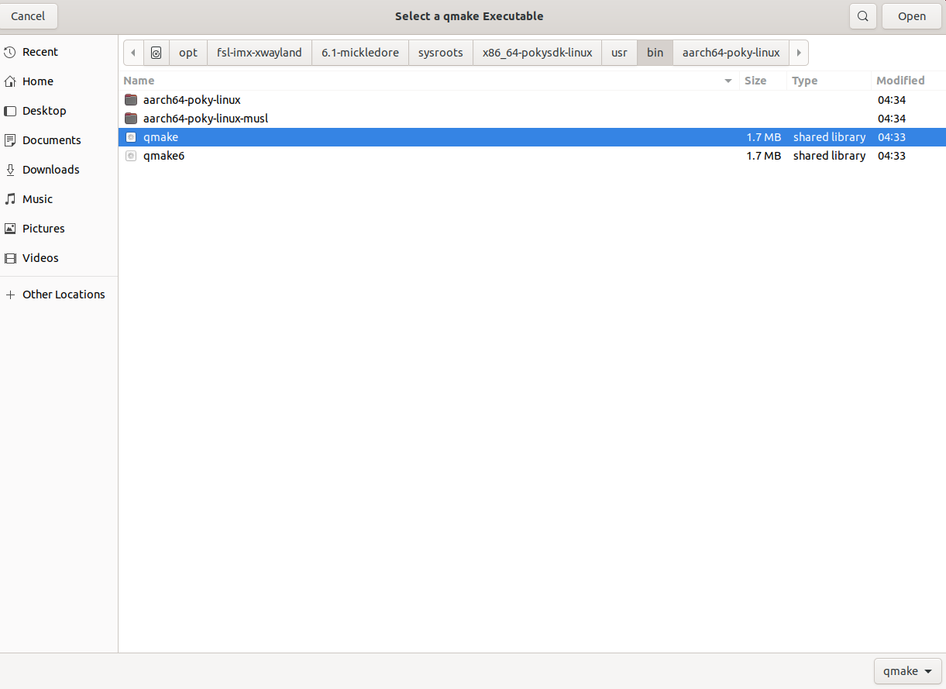Open the qmake file filter dropdown
Image resolution: width=946 pixels, height=689 pixels.
coord(907,671)
